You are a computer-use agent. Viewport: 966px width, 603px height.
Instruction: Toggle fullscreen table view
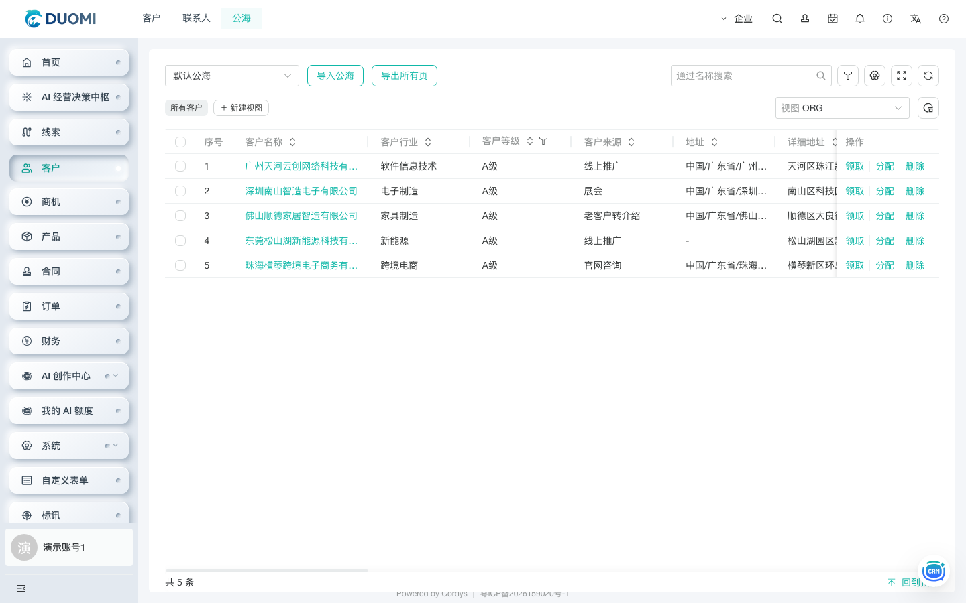click(902, 76)
